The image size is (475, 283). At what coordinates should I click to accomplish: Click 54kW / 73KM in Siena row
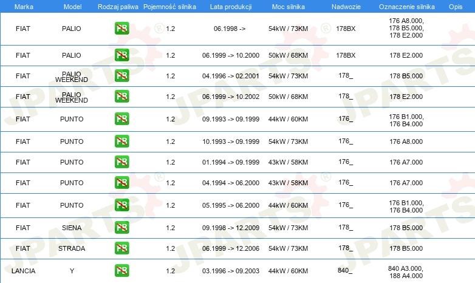pos(288,228)
